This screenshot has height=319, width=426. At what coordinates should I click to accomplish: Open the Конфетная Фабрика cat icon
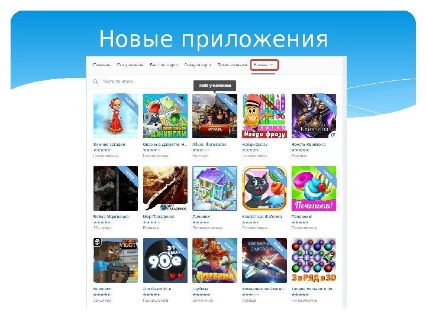264,188
